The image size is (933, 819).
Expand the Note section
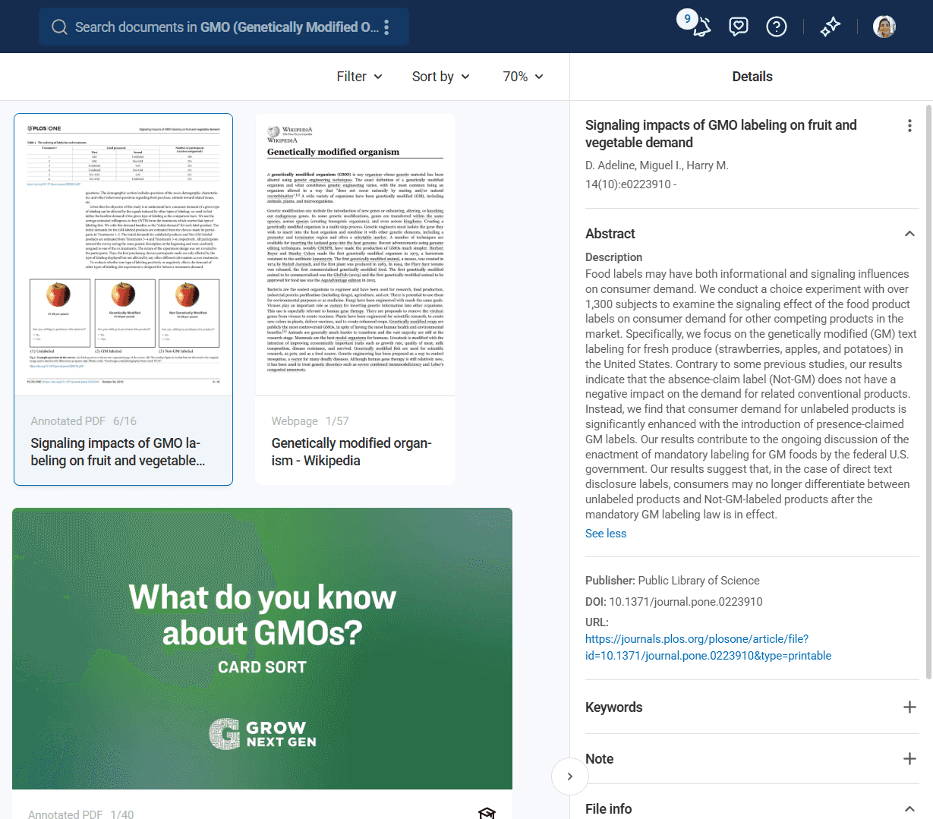[909, 759]
